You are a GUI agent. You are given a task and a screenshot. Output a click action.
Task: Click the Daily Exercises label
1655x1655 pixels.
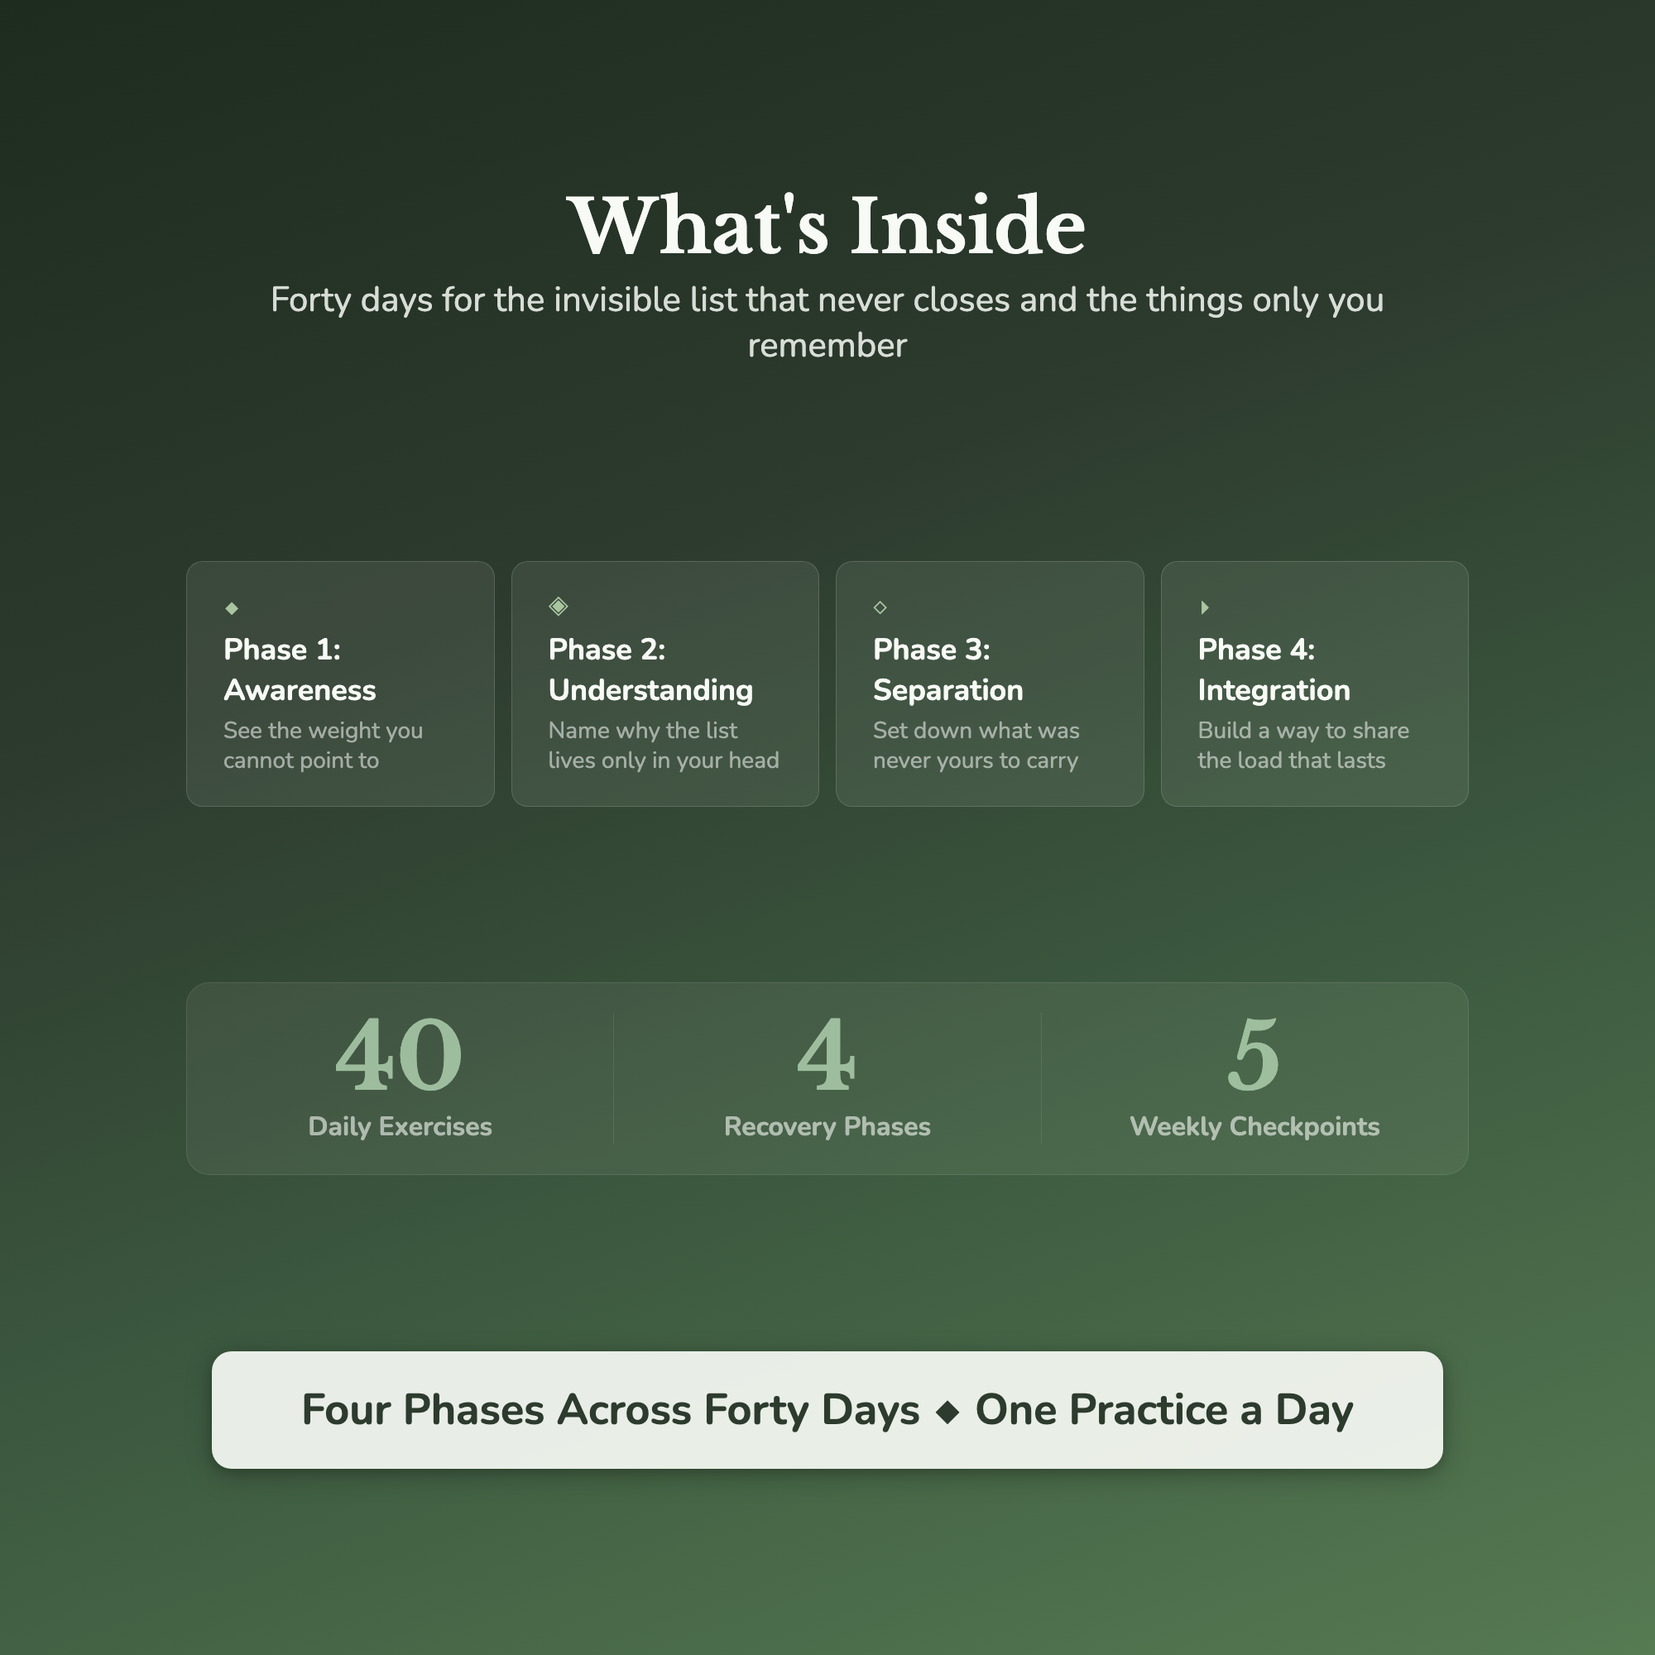pos(400,1126)
